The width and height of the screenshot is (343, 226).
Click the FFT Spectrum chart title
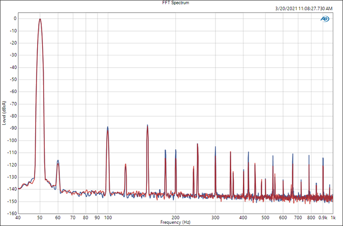coord(176,3)
